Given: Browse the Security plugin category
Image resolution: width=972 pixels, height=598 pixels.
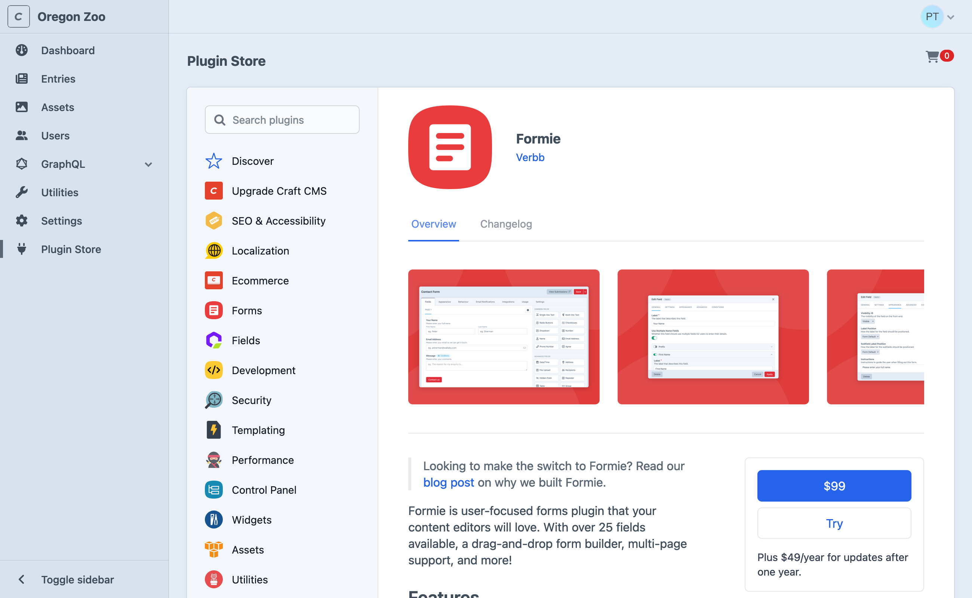Looking at the screenshot, I should pyautogui.click(x=251, y=400).
